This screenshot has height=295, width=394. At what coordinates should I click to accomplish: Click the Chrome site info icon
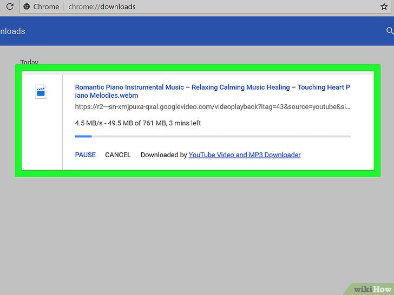27,6
